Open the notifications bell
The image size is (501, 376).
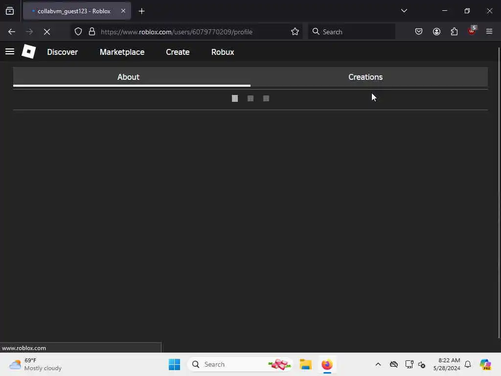(468, 364)
